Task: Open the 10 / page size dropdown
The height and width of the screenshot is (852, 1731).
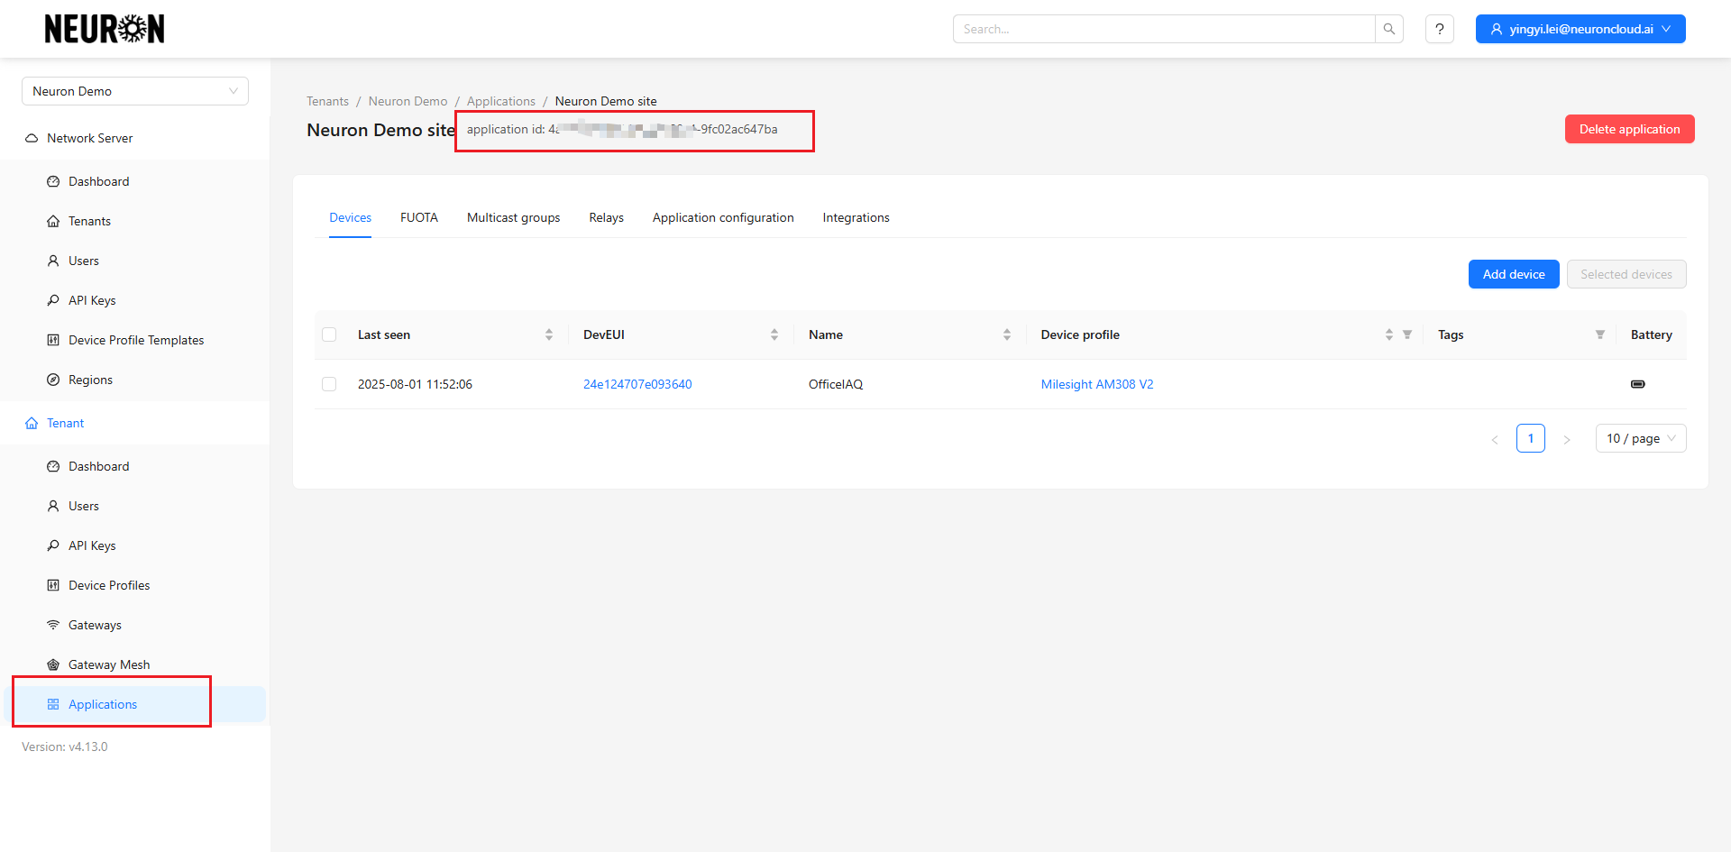Action: (1640, 438)
